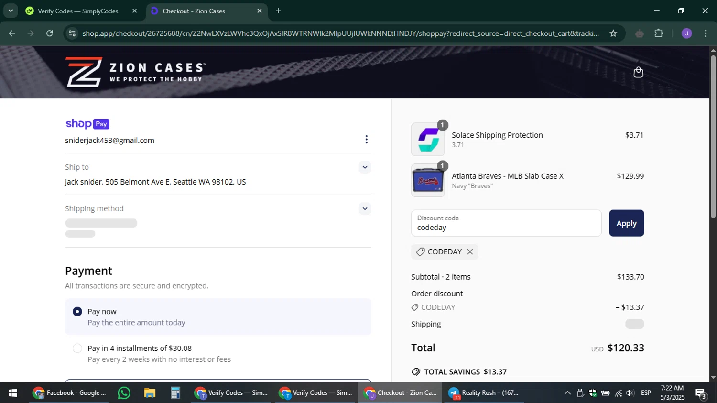Go back to the previous page
This screenshot has width=717, height=403.
point(12,33)
